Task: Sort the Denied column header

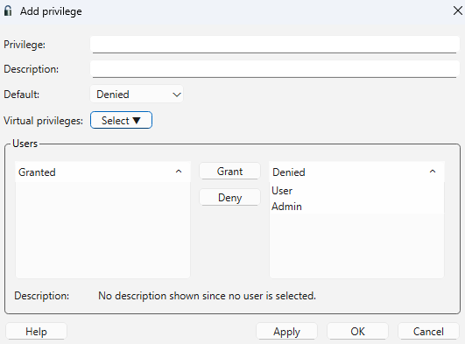Action: coord(356,172)
